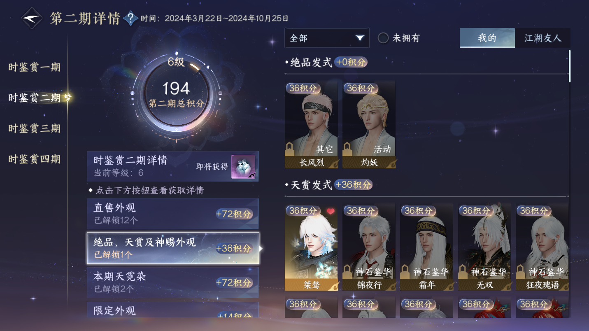
Task: Click the arrow beside 绝品、天赏及神赐外观 entry
Action: point(261,248)
